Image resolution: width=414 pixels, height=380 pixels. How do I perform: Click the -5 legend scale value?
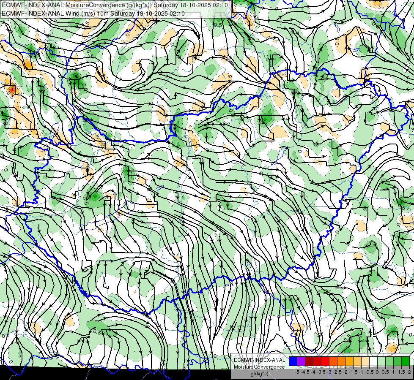[x=297, y=372]
